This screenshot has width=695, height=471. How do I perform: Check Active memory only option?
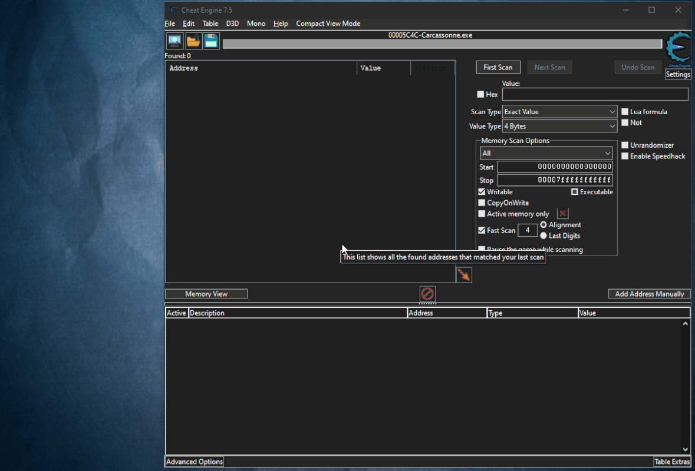[482, 214]
